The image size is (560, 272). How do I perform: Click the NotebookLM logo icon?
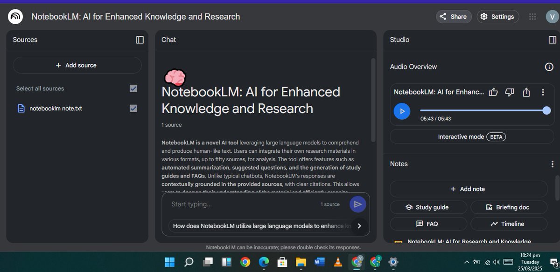15,17
